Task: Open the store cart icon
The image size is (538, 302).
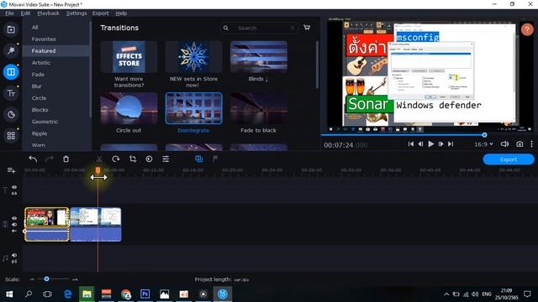Action: tap(307, 28)
